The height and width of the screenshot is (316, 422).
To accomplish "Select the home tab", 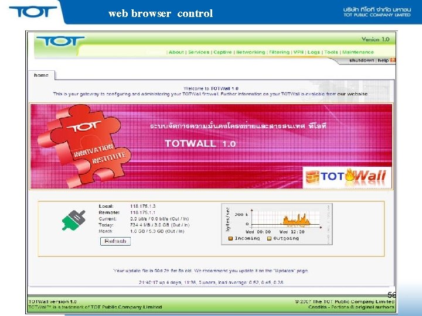I will [x=42, y=75].
